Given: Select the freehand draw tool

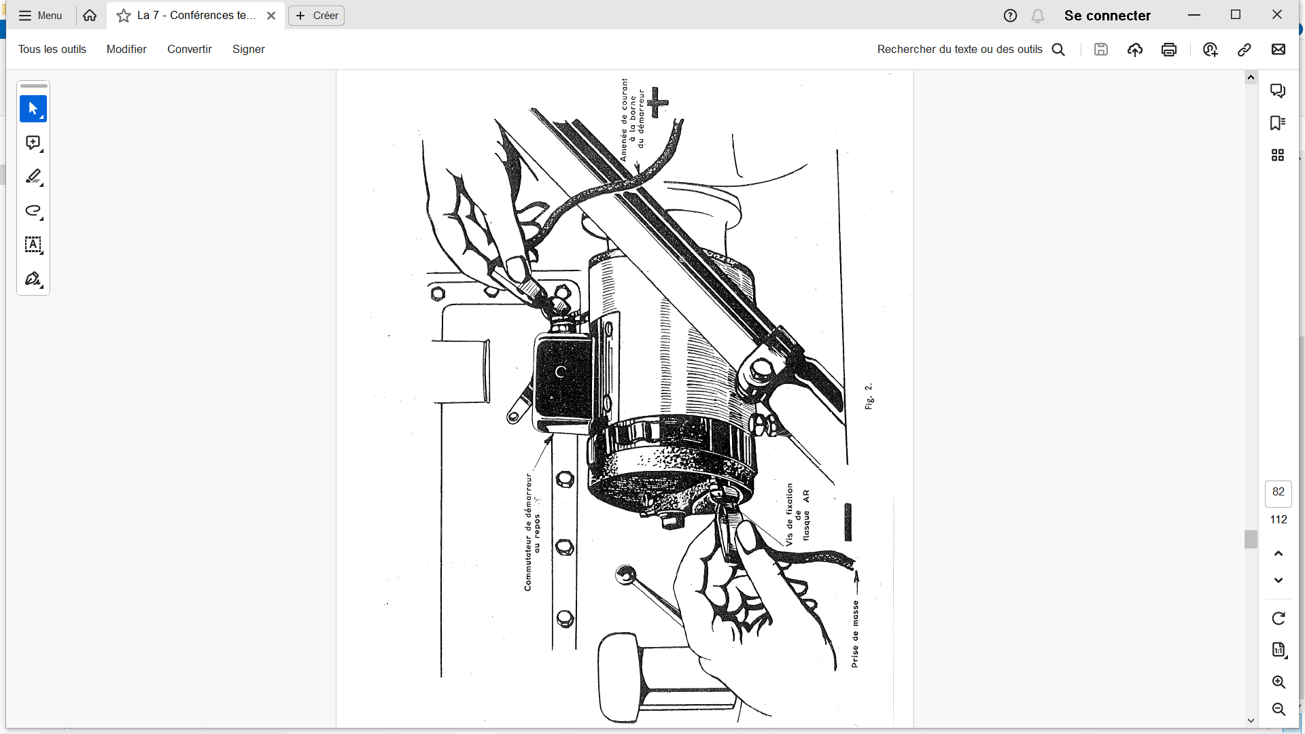Looking at the screenshot, I should (x=33, y=211).
